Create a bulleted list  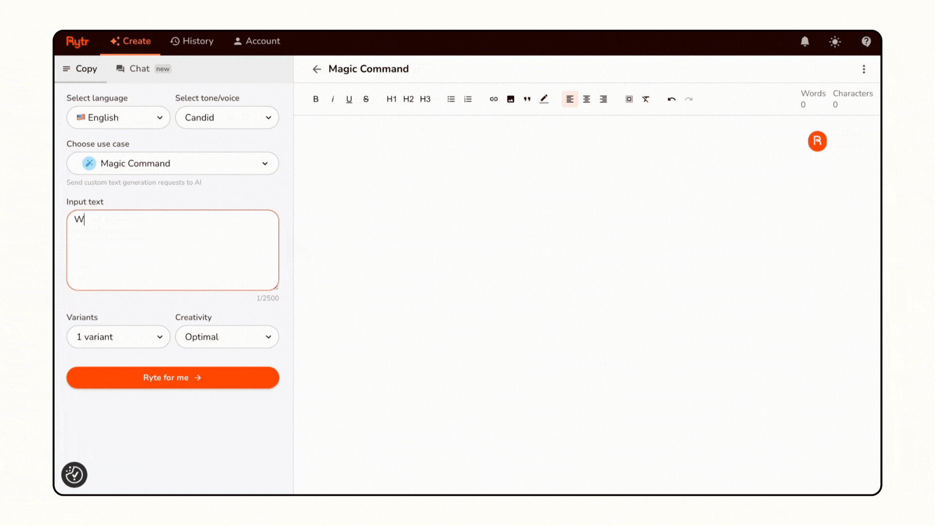pos(451,99)
